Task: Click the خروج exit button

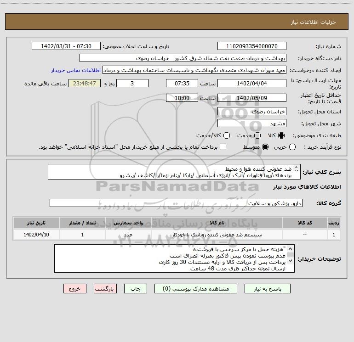Action: (75, 289)
